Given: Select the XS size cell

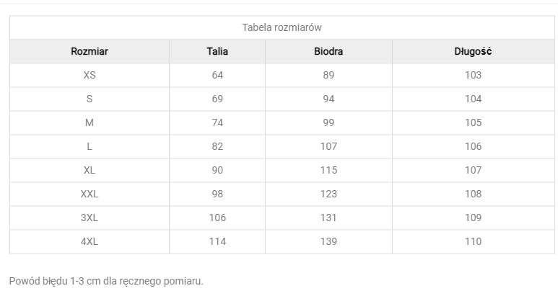Looking at the screenshot, I should pyautogui.click(x=90, y=76).
